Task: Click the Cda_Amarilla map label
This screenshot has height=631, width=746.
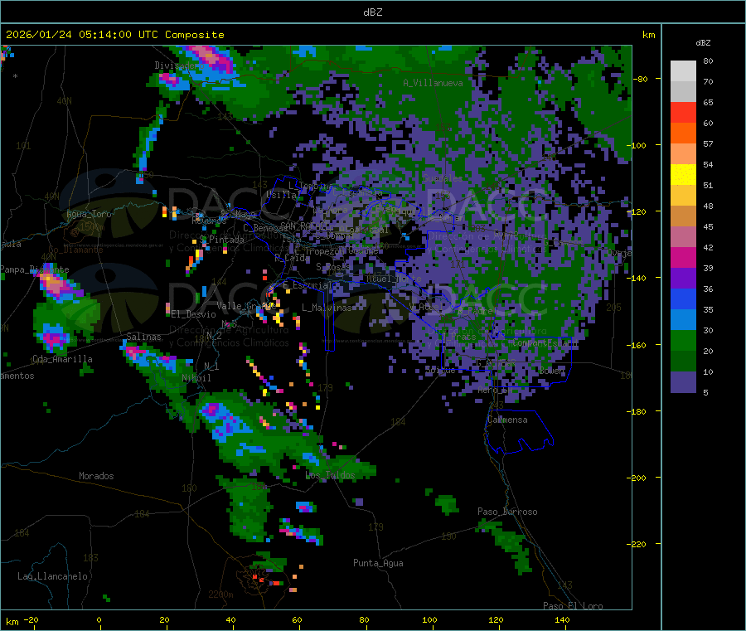Action: tap(62, 359)
